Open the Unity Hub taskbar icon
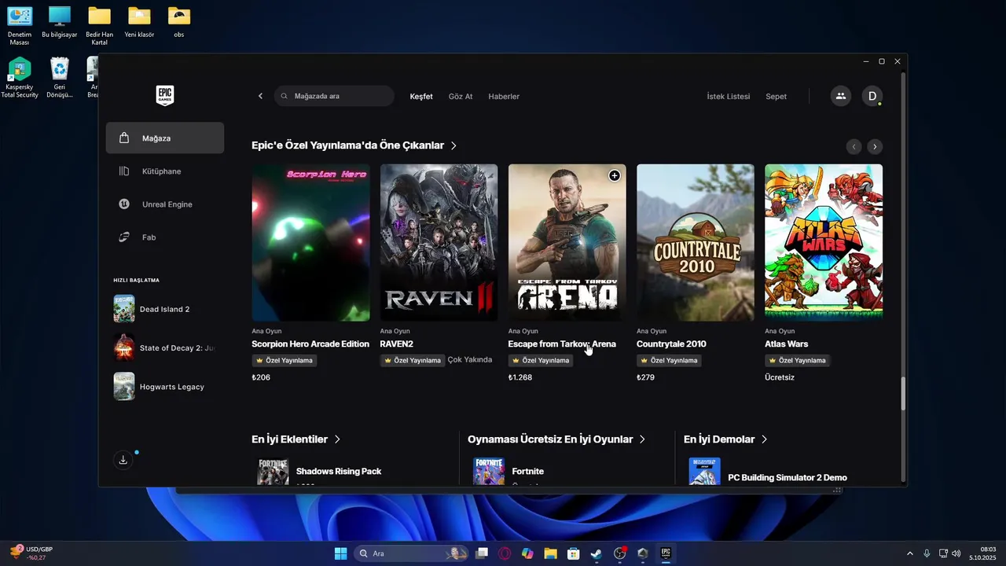Screen dimensions: 1006x566 click(x=643, y=553)
